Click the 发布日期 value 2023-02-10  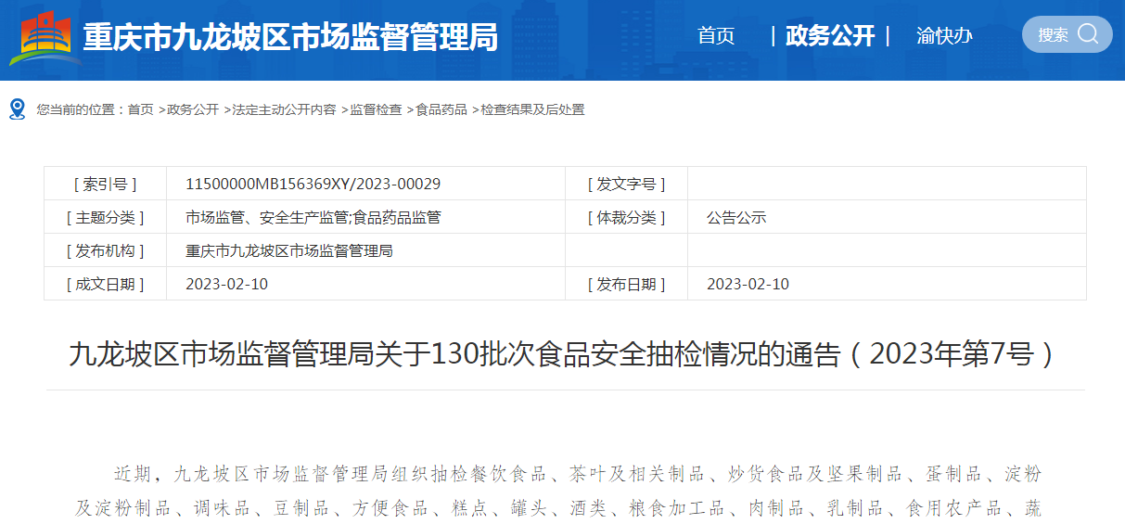(748, 284)
